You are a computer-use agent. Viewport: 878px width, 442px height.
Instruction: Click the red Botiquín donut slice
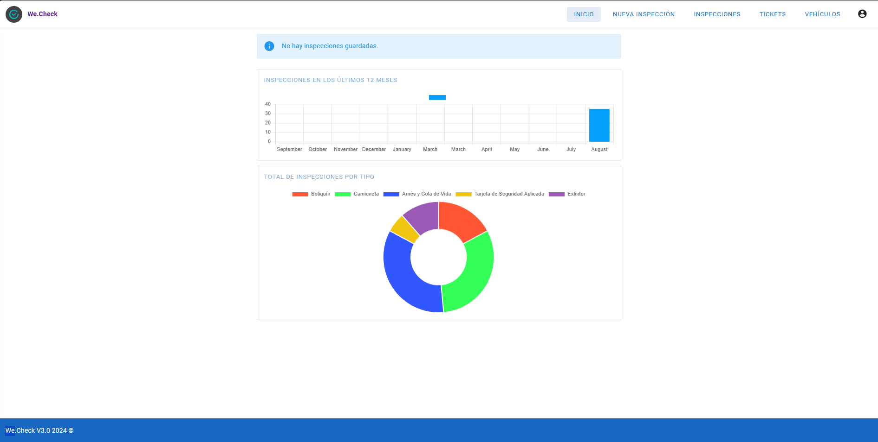(460, 220)
